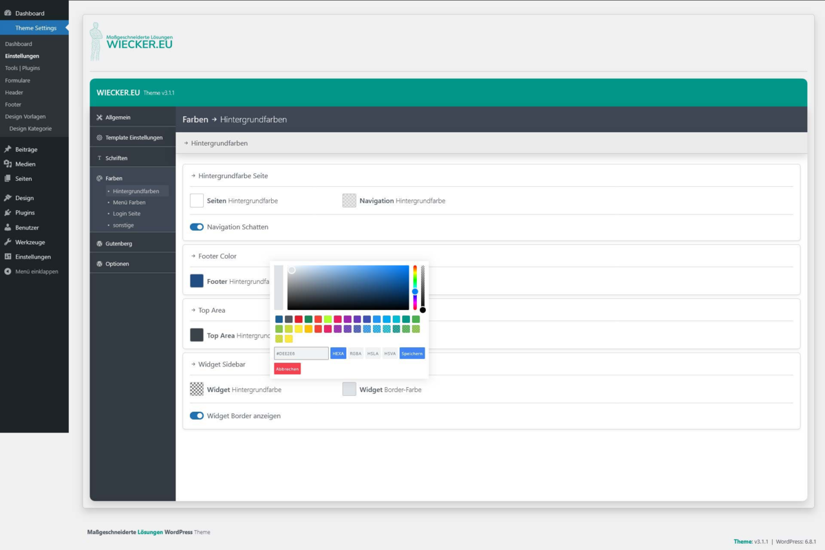This screenshot has width=825, height=550.
Task: Click the Werkzeuge wrench icon
Action: 8,242
